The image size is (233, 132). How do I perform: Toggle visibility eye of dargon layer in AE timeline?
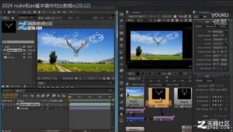pos(3,105)
